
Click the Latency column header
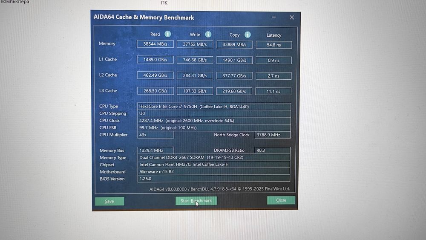(x=274, y=35)
